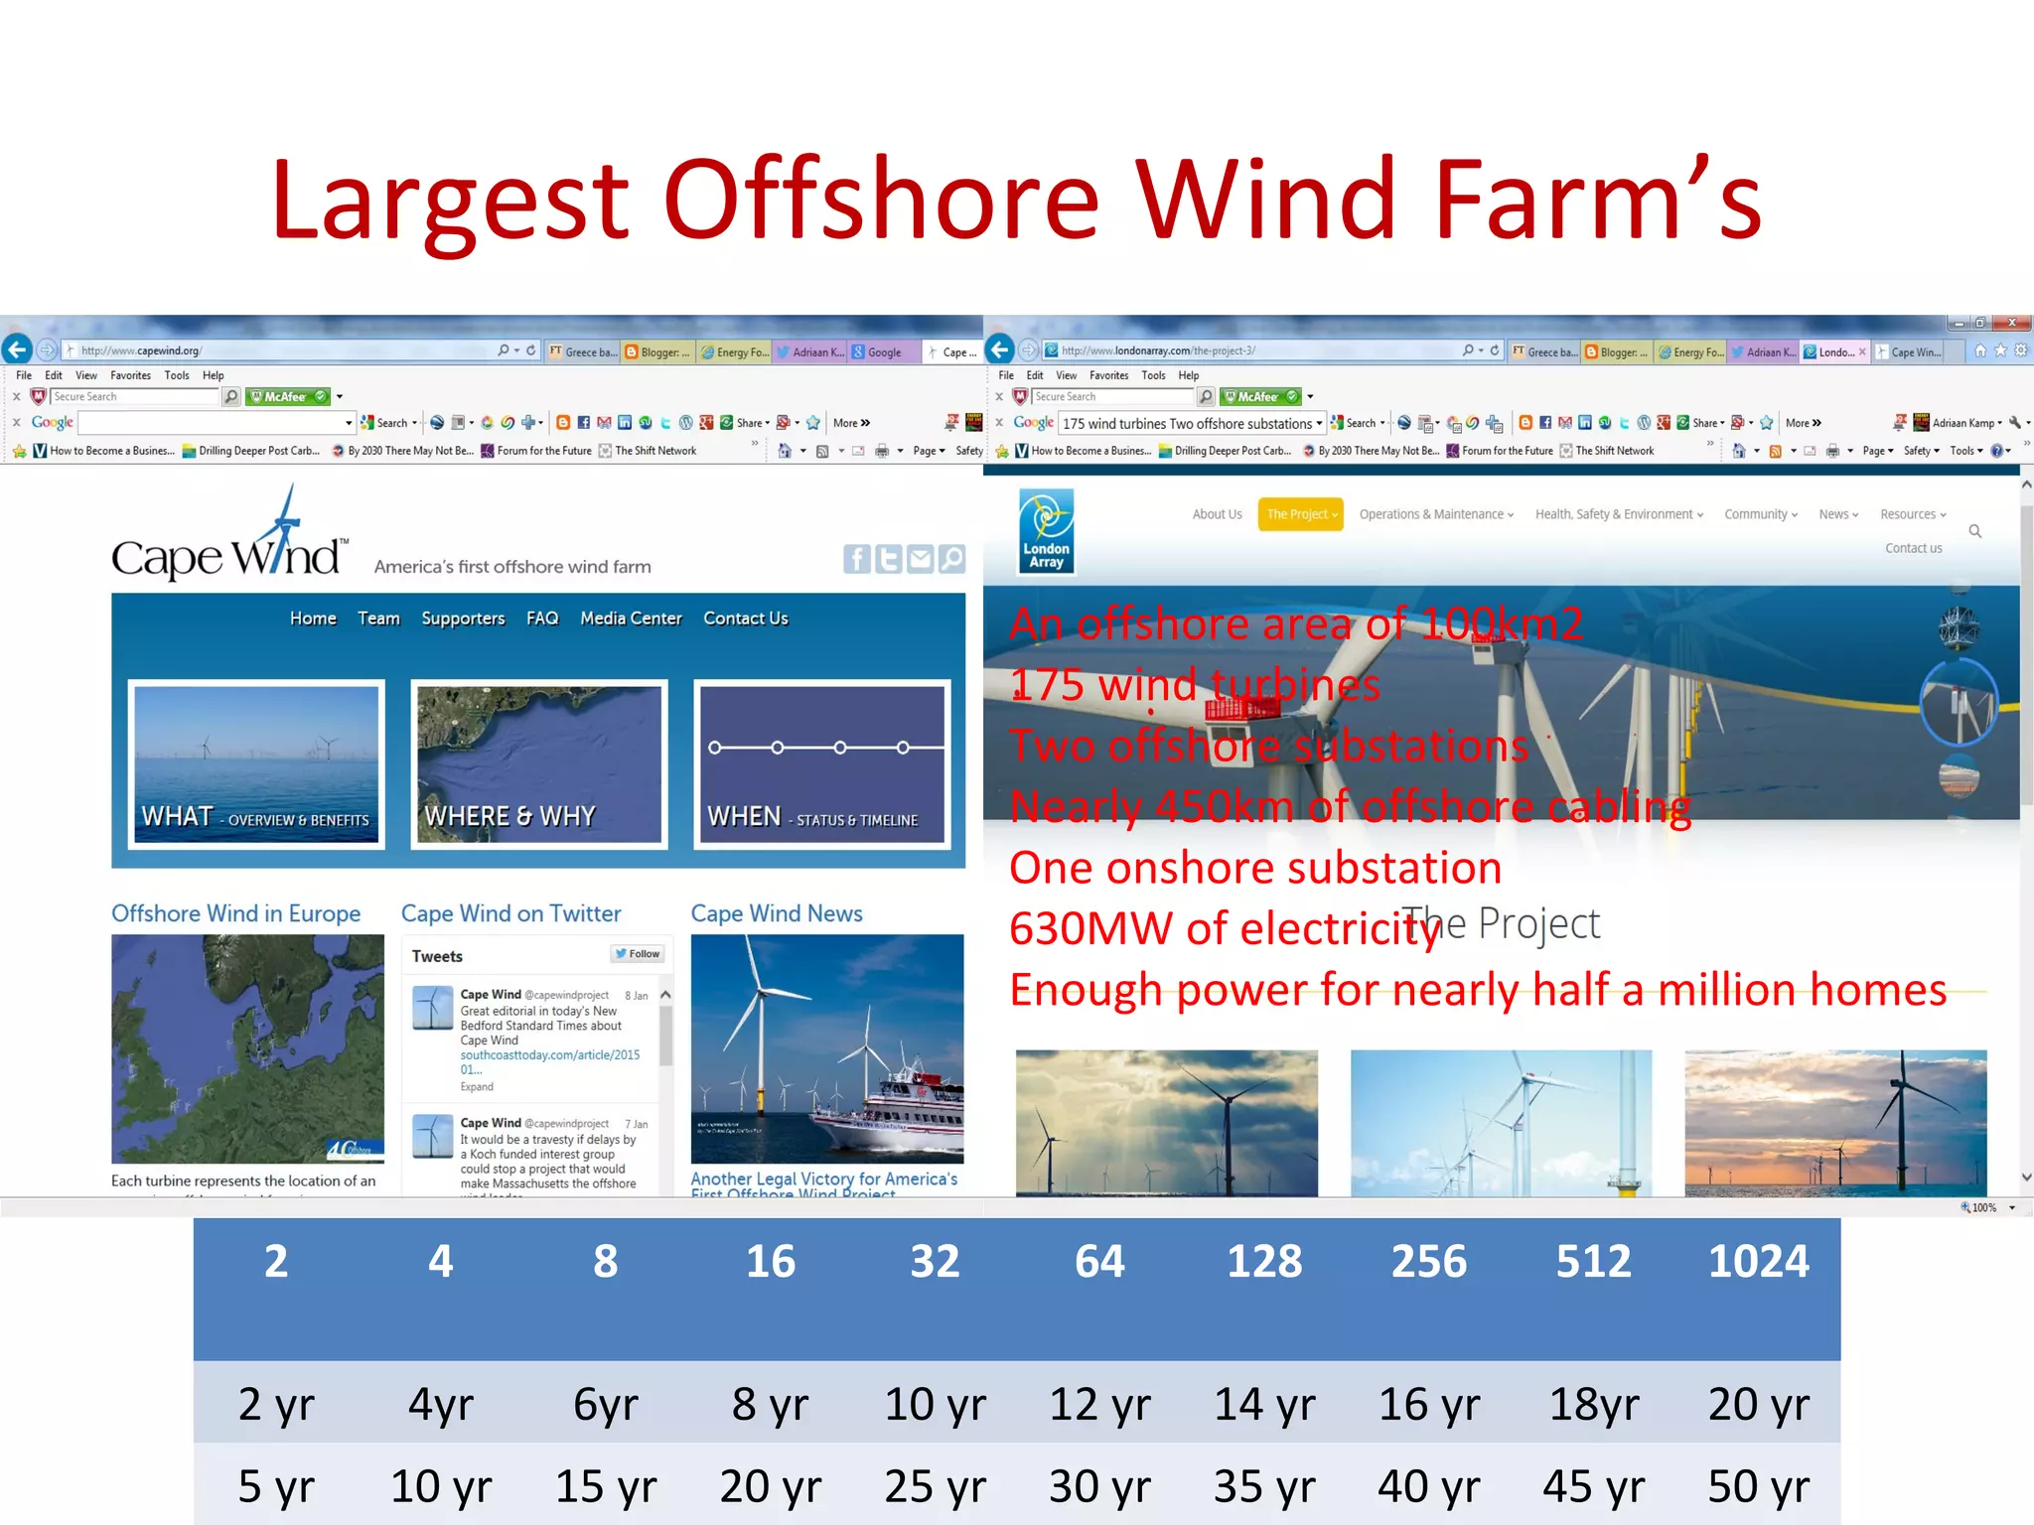Click the WHEN Status & Timeline tile

pyautogui.click(x=822, y=764)
